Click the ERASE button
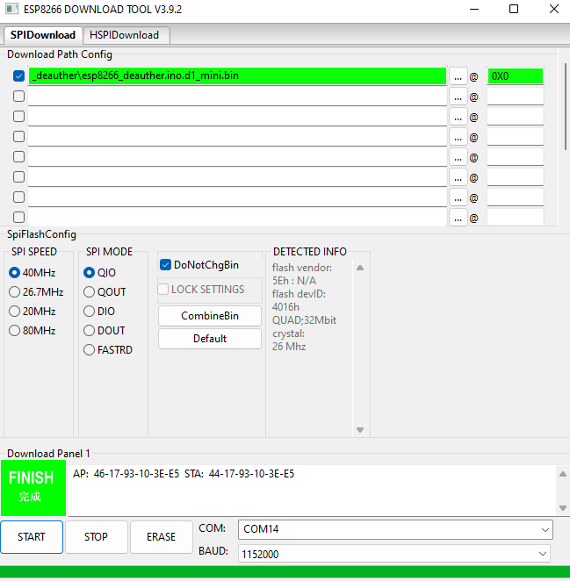Image resolution: width=570 pixels, height=581 pixels. point(162,537)
